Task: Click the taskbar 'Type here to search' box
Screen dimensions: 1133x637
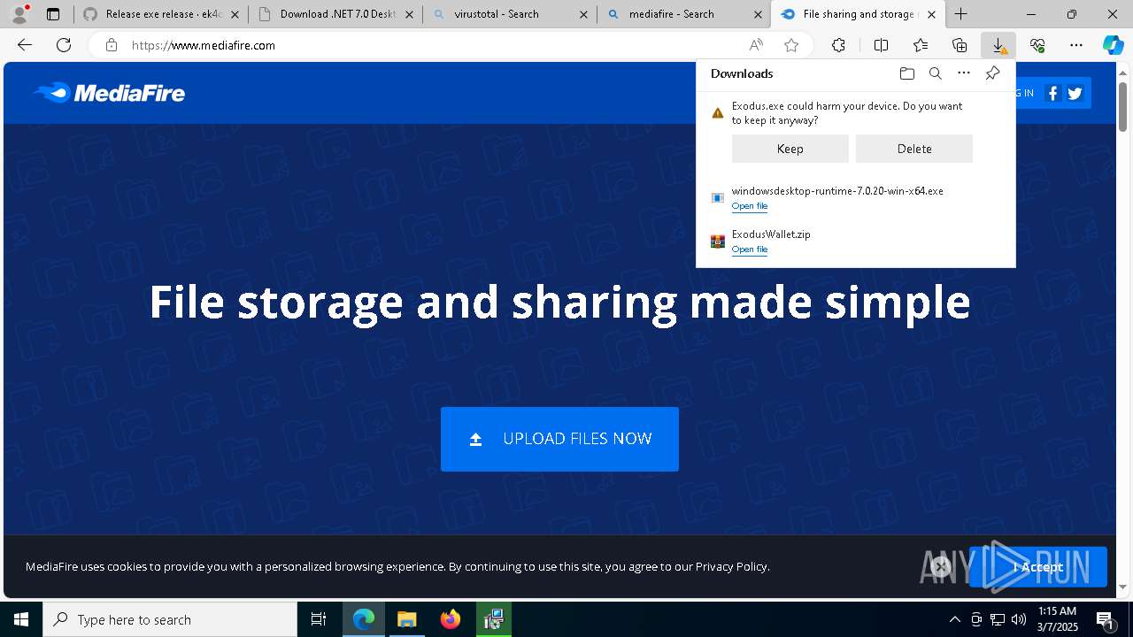Action: pyautogui.click(x=170, y=619)
